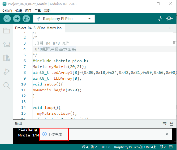Open the 项目 menu

[28, 11]
